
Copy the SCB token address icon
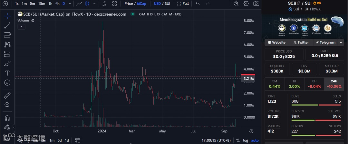(299, 3)
